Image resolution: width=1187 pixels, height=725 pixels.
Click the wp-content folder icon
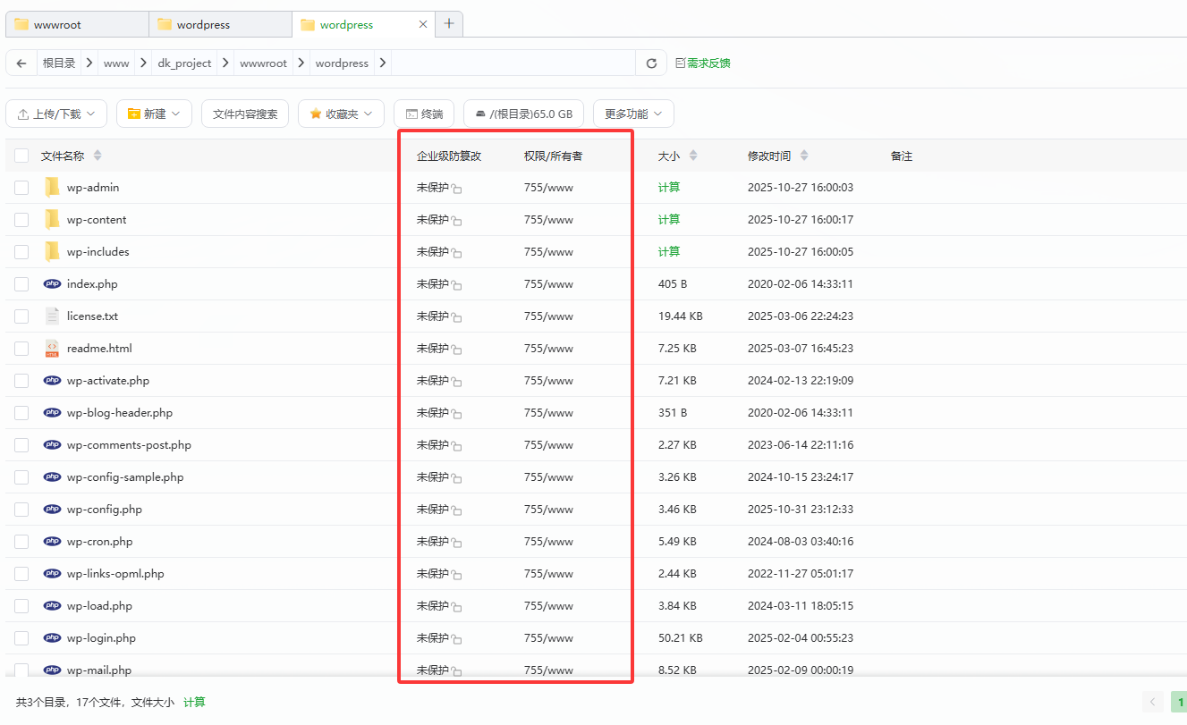52,220
